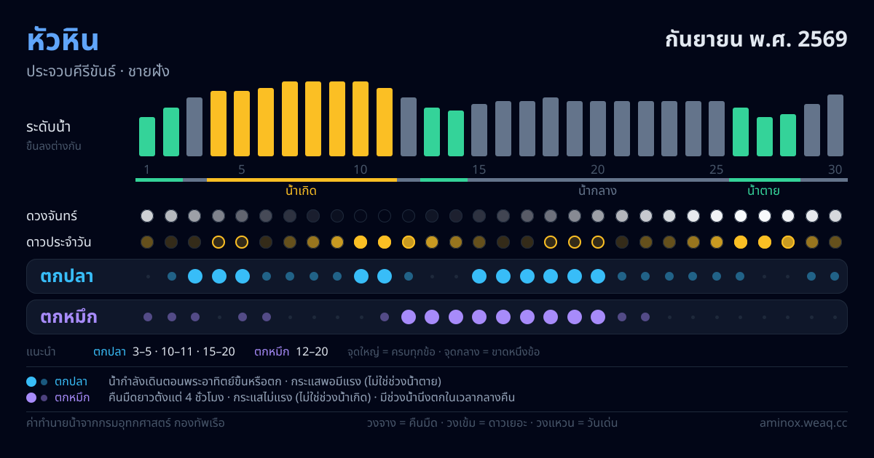
Task: Click the first moon phase dot in ดวงจันทร์ row
Action: 147,216
